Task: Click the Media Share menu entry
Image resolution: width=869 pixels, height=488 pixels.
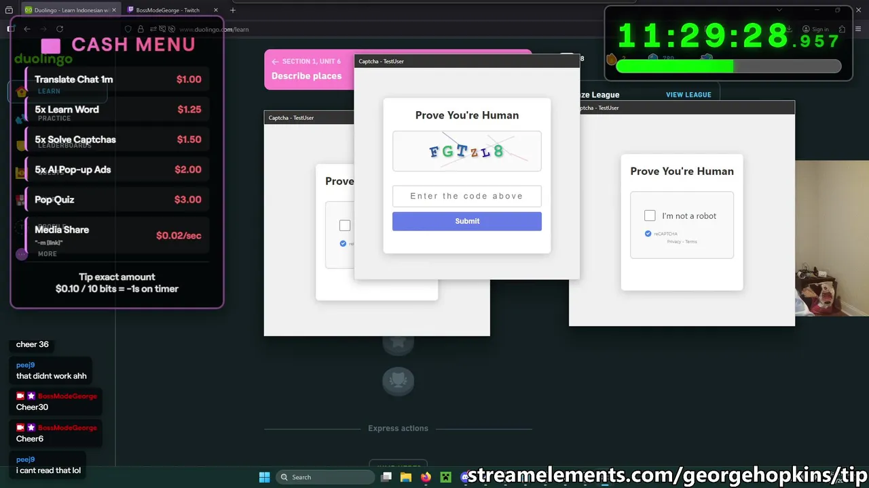Action: coord(118,235)
